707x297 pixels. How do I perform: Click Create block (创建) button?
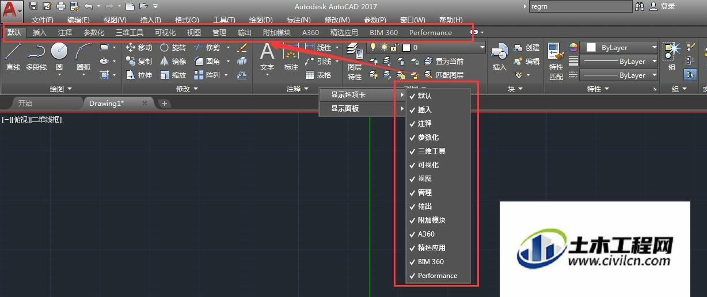pos(526,48)
